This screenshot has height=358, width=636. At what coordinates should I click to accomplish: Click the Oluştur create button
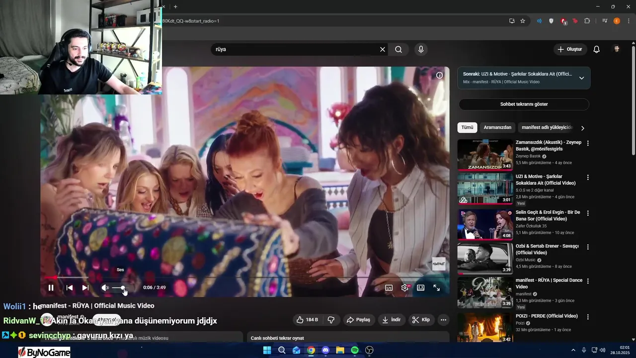570,49
